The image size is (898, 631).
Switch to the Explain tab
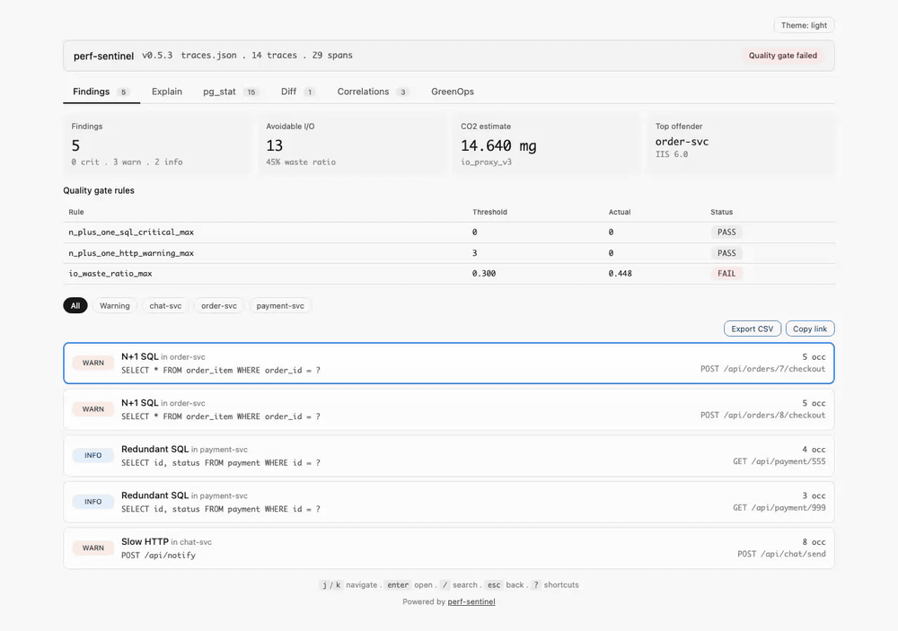(166, 92)
